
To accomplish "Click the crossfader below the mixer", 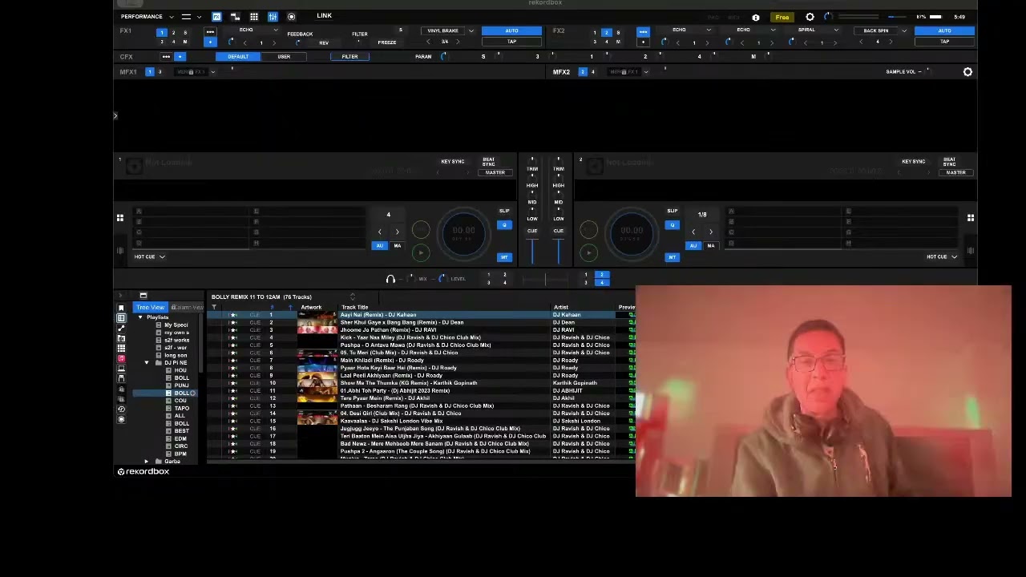I will click(545, 279).
